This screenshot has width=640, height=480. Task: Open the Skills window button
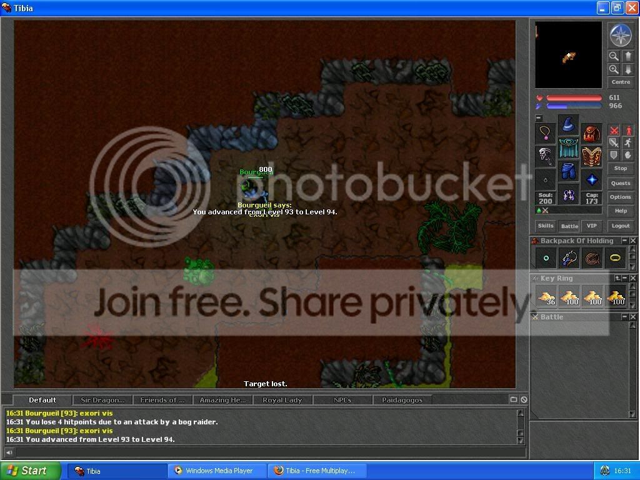(x=546, y=226)
